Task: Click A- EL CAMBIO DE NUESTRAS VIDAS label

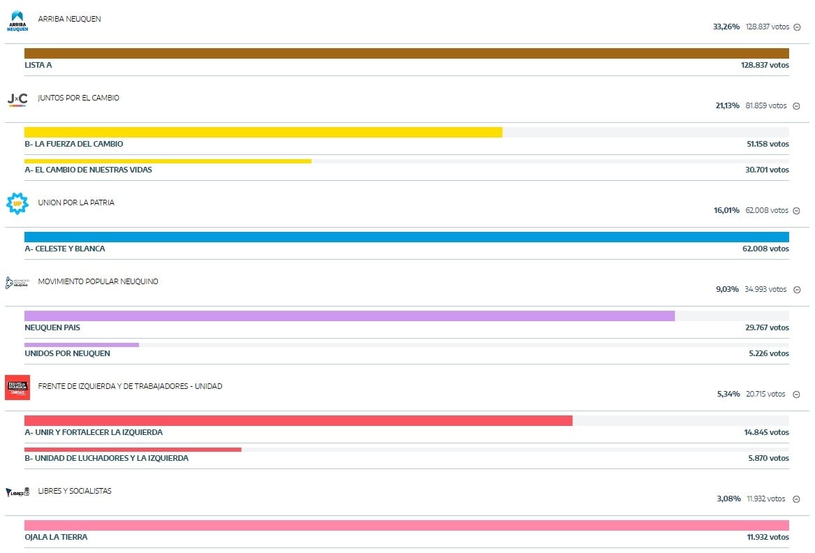Action: click(x=89, y=170)
